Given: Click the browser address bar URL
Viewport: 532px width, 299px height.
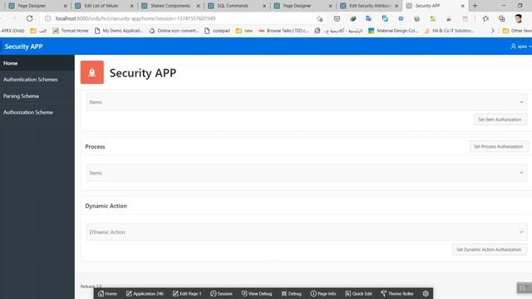Looking at the screenshot, I should [135, 18].
